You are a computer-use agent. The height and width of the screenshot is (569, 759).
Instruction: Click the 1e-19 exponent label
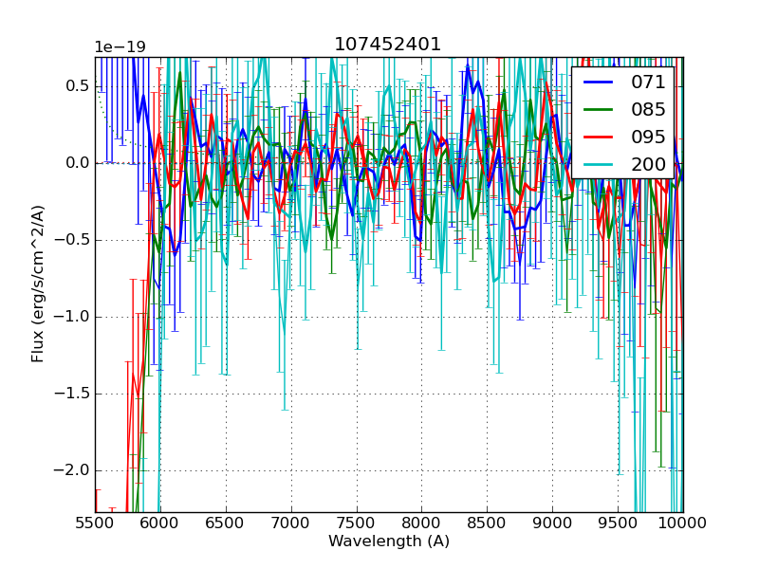[120, 47]
